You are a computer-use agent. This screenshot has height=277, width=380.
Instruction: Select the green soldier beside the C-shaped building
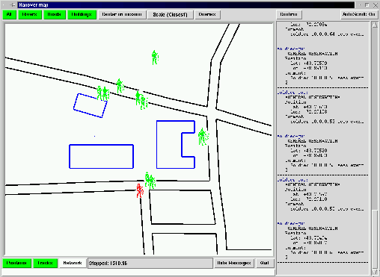[x=203, y=137]
